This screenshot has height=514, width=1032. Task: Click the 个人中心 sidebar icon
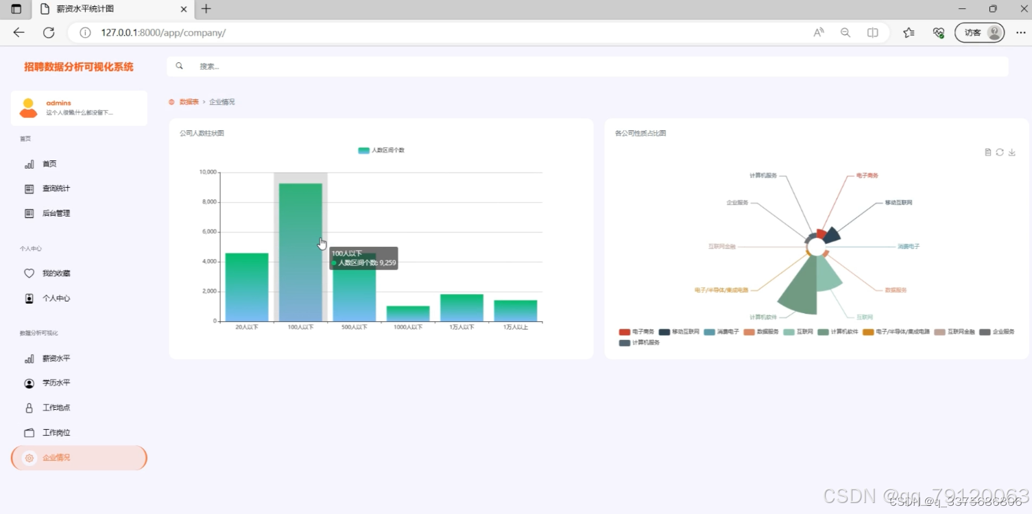click(29, 299)
